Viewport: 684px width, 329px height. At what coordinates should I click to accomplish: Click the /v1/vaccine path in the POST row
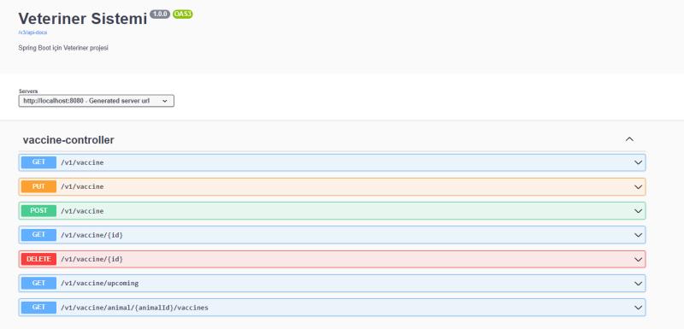(x=82, y=211)
